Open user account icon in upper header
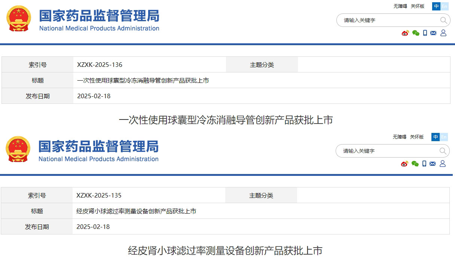 (443, 33)
